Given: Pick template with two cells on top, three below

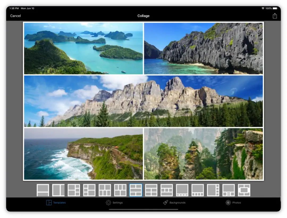Looking at the screenshot, I should click(x=105, y=190).
